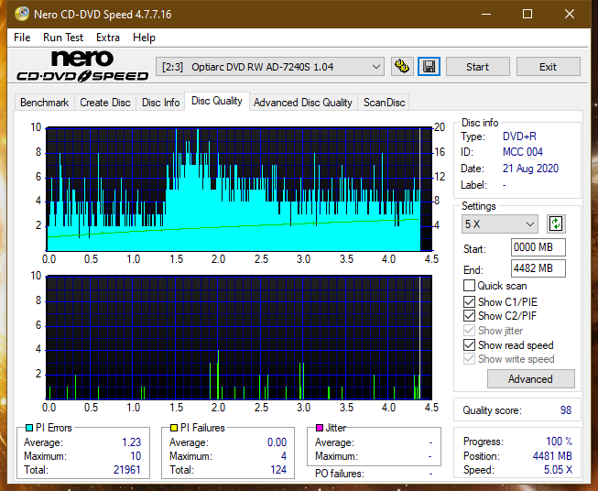This screenshot has width=598, height=491.
Task: Click the Quality score value 98
Action: pos(566,410)
